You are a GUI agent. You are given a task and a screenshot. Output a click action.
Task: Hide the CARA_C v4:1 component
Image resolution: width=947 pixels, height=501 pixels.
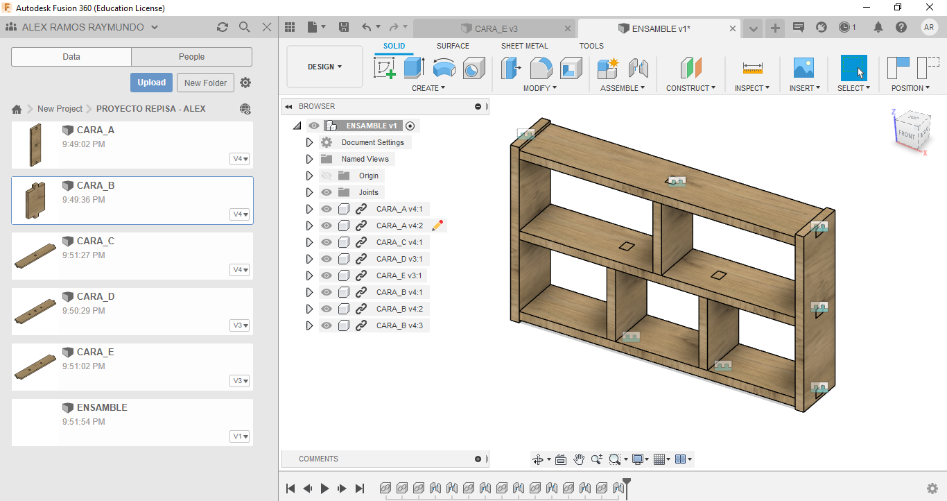point(327,242)
